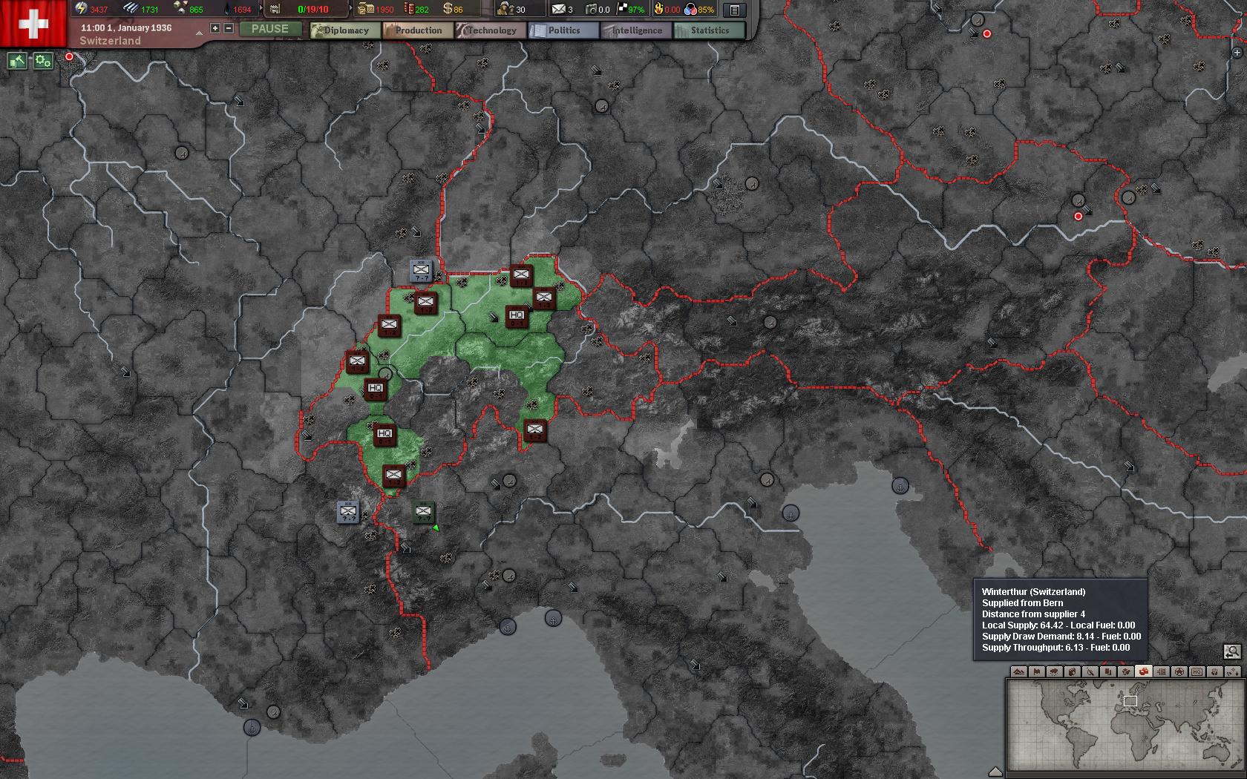Open the Technology tab
Screen dimensions: 1247x779
point(491,30)
